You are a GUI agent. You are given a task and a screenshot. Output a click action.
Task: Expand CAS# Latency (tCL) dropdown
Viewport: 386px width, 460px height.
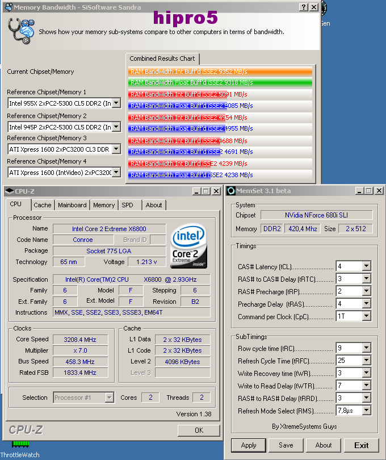[x=366, y=266]
